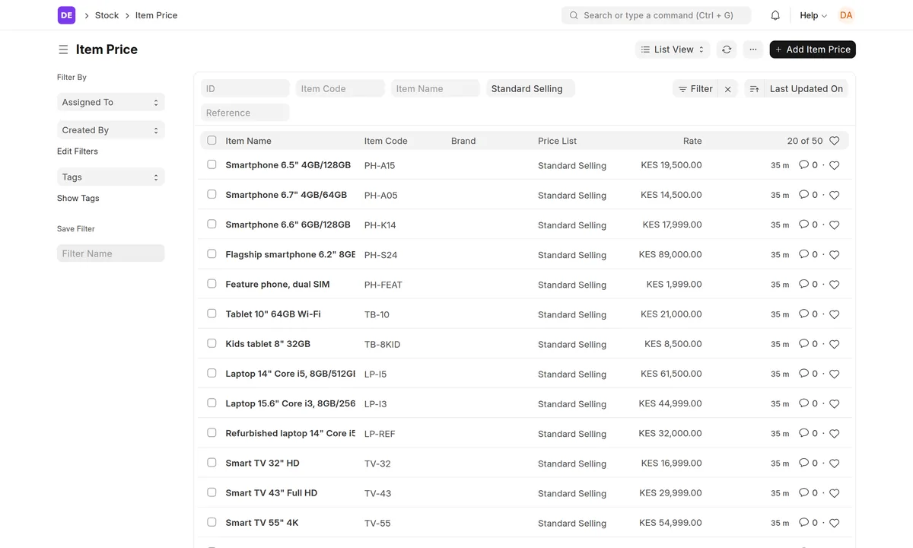Image resolution: width=913 pixels, height=548 pixels.
Task: Check the Smartphone 6.6" 6GB/128GB row
Action: [x=212, y=224]
